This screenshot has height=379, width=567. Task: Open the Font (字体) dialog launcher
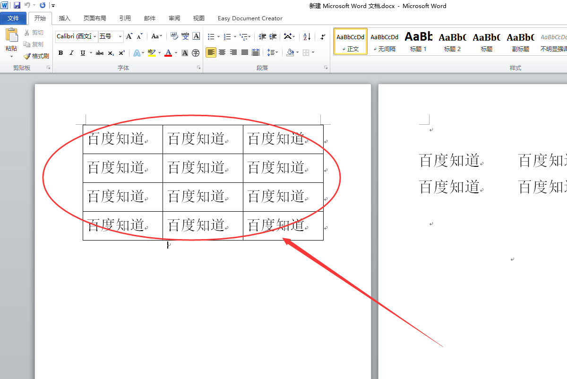click(198, 68)
